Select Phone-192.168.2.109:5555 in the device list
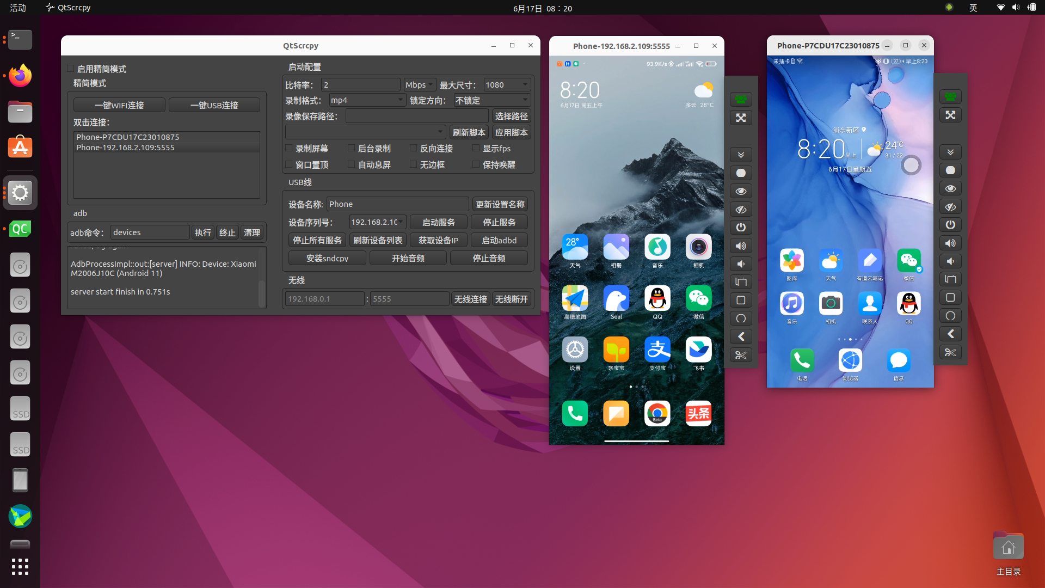This screenshot has width=1045, height=588. [x=125, y=147]
